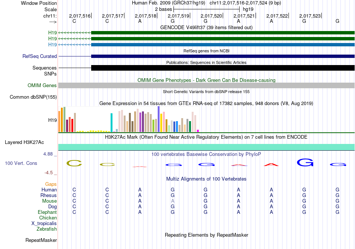Open the H3K27Ac Mark track title
This screenshot has width=355, height=249.
coord(206,137)
